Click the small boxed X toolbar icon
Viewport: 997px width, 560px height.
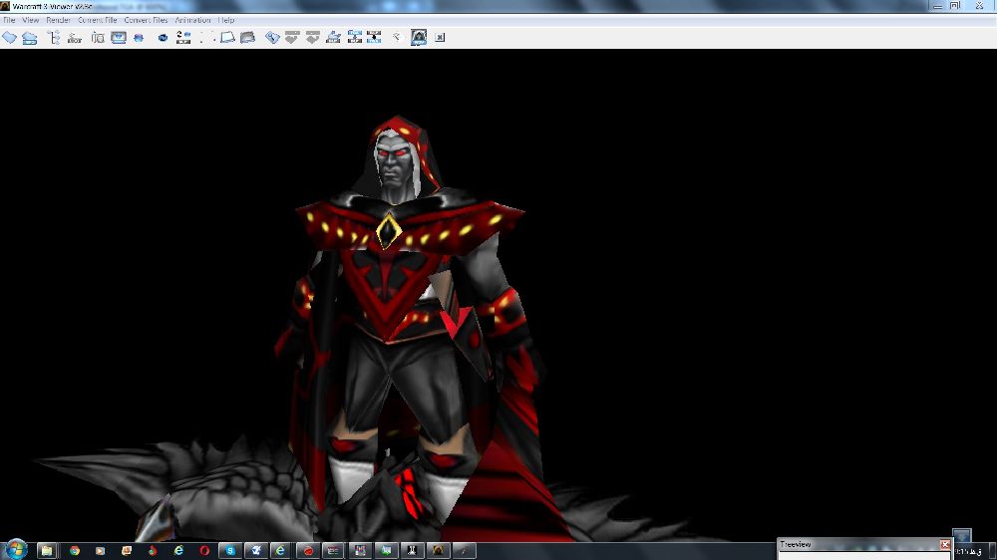point(440,38)
